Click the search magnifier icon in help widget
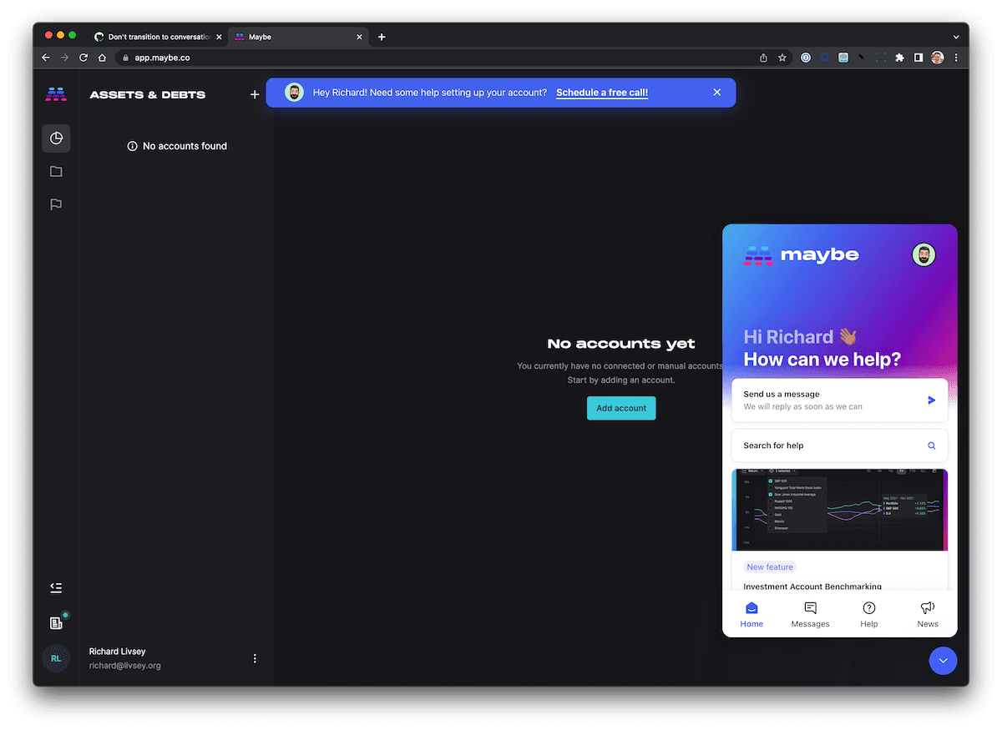 [932, 446]
